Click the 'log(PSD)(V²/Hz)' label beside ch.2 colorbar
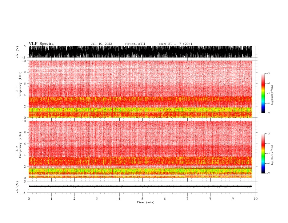Viewport: 288px width, 223px height. (272, 155)
